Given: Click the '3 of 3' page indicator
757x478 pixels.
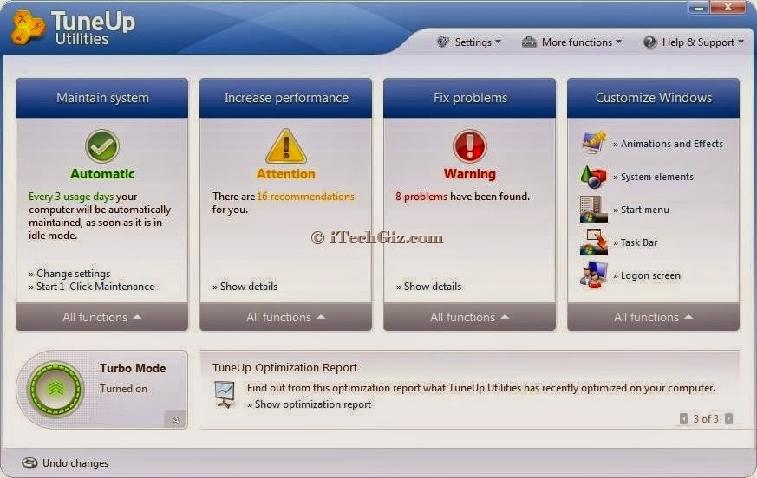Looking at the screenshot, I should click(x=706, y=418).
